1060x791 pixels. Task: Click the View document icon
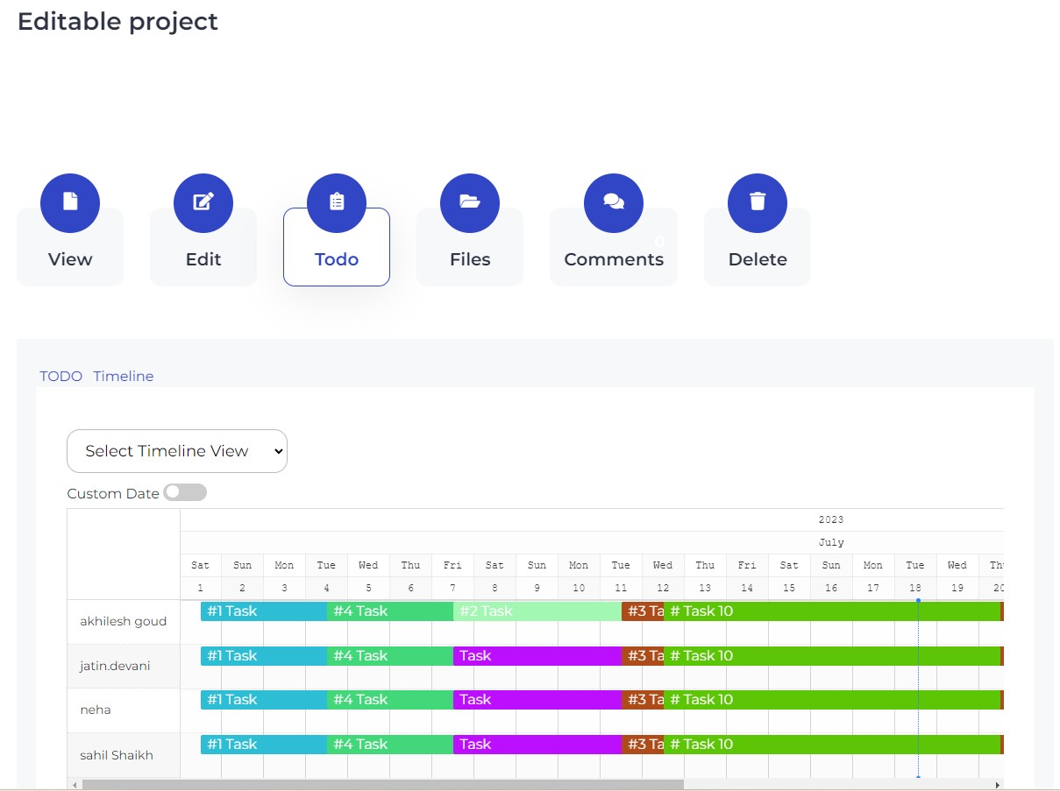(70, 203)
